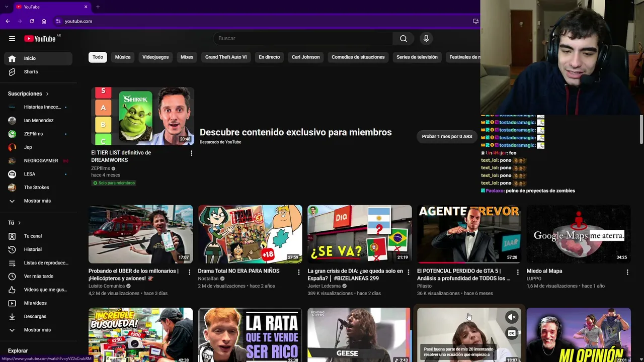Click the YouTube logo
The height and width of the screenshot is (362, 644).
coord(40,39)
